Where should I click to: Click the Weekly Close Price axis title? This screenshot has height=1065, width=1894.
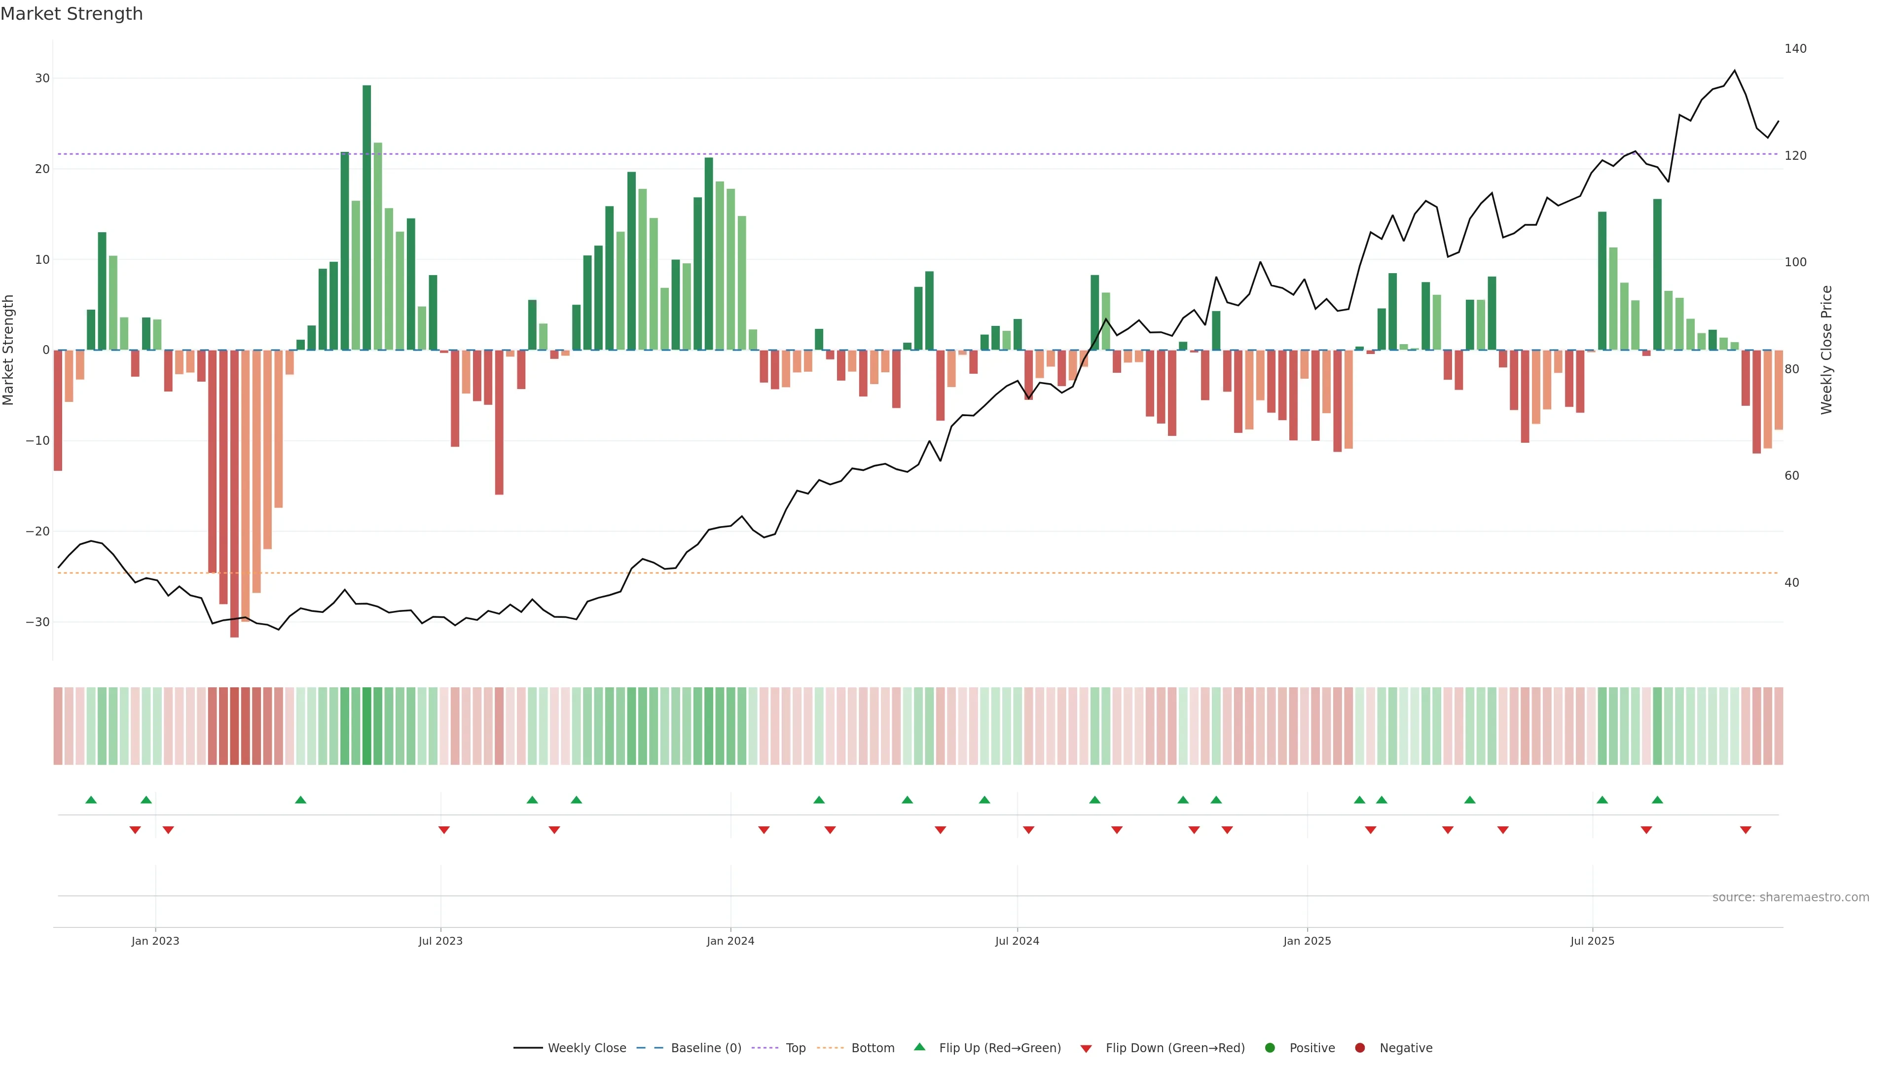tap(1826, 350)
